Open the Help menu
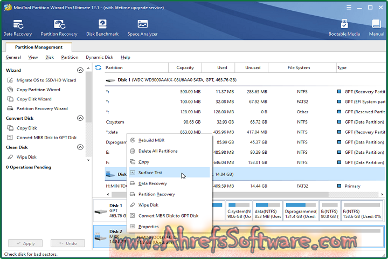The image size is (388, 259). pyautogui.click(x=125, y=57)
